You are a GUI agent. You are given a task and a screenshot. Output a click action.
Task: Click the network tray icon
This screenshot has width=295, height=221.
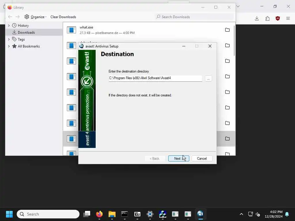point(250,214)
